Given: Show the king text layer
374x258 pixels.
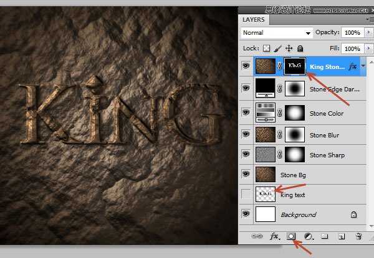Looking at the screenshot, I should pos(246,194).
